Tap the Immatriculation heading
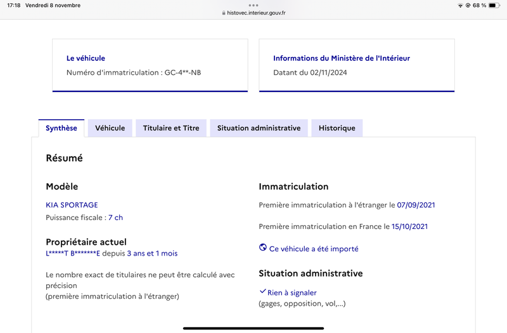Screen dimensions: 507x333 (293, 186)
